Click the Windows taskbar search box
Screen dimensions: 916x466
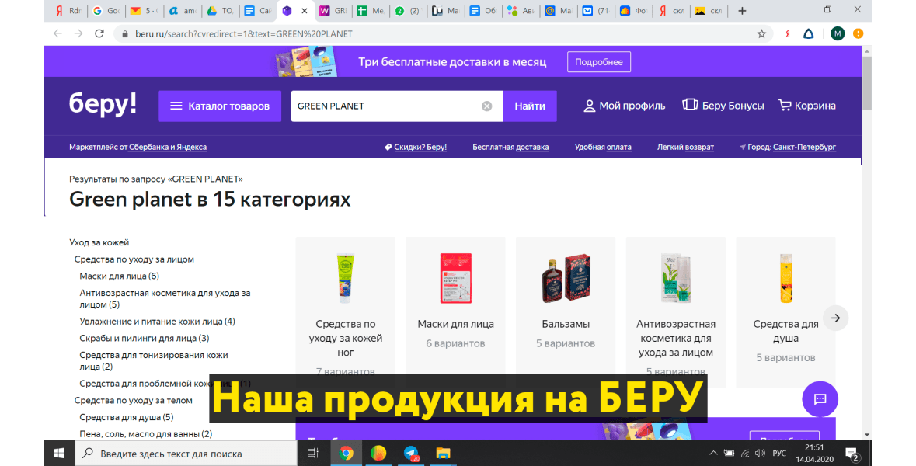[186, 453]
